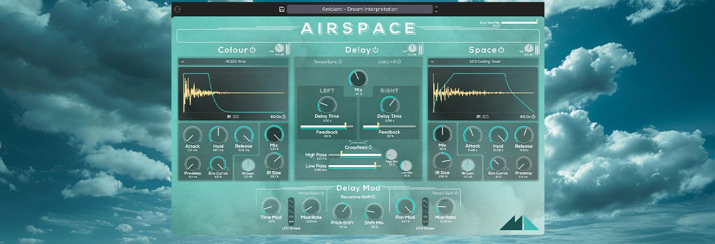Image resolution: width=715 pixels, height=244 pixels.
Task: Click the Space Release knob
Action: (523, 135)
